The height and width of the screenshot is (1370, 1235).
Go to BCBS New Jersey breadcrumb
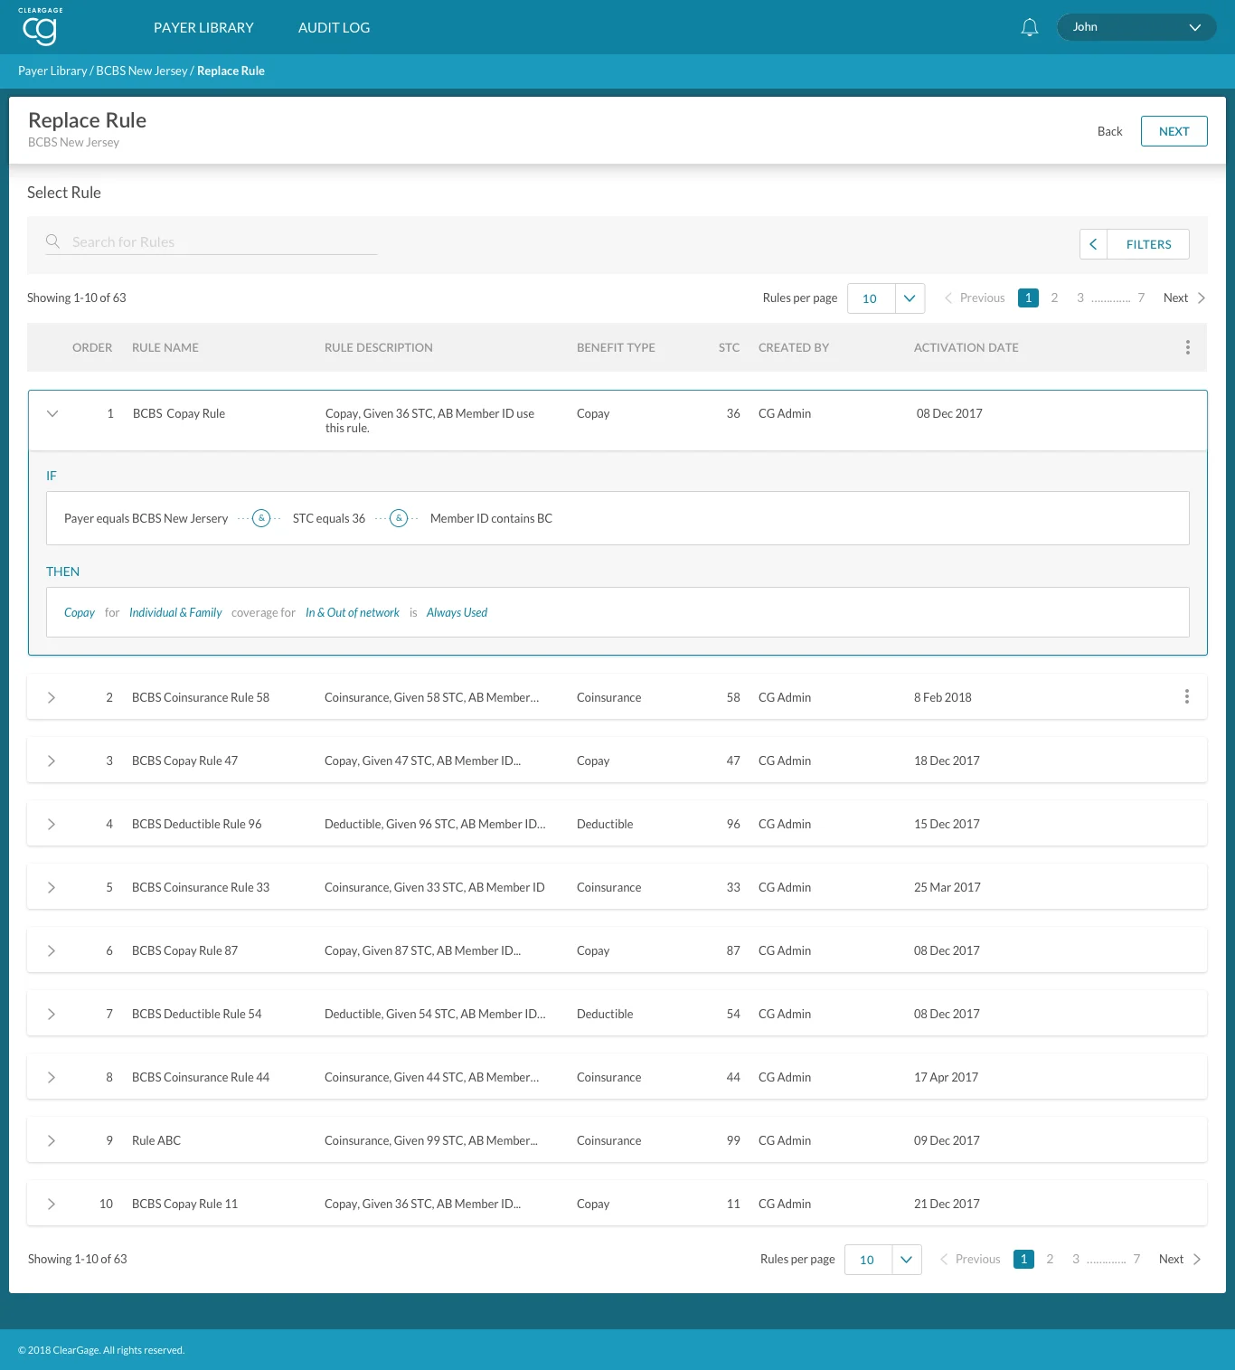point(142,71)
